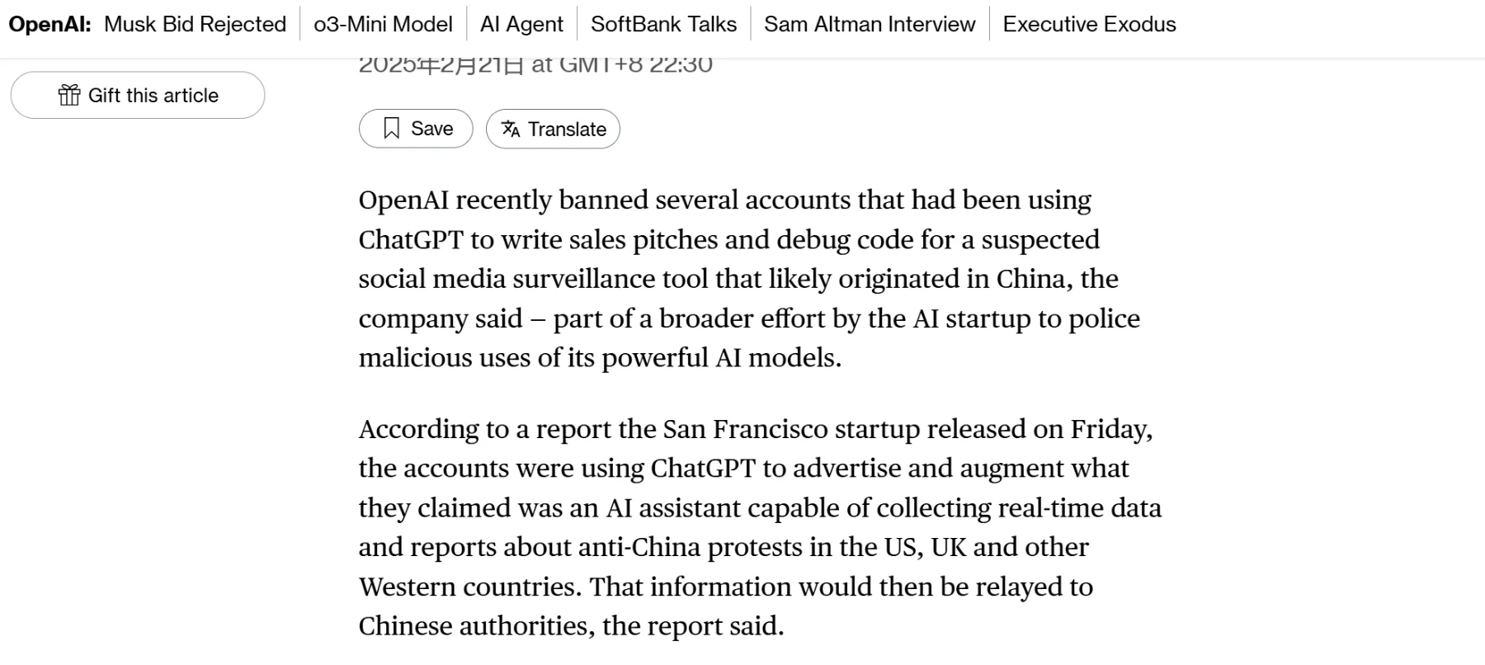The width and height of the screenshot is (1485, 665).
Task: Save the article with Save button label
Action: (x=431, y=129)
